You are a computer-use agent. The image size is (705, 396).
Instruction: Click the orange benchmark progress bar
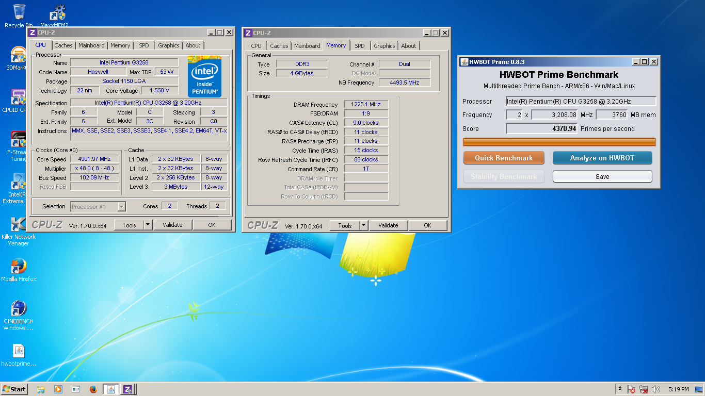559,142
